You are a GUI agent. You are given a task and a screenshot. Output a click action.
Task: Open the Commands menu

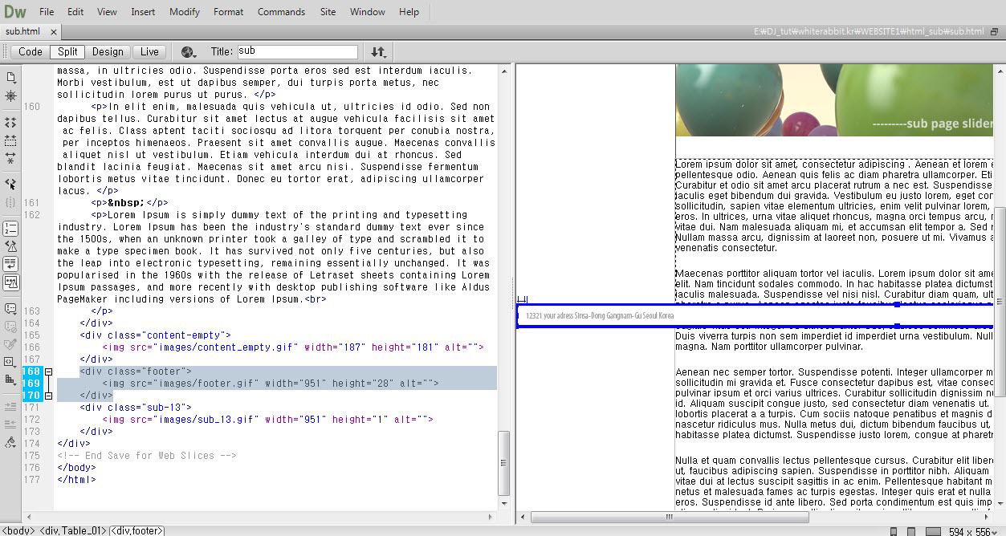(281, 12)
